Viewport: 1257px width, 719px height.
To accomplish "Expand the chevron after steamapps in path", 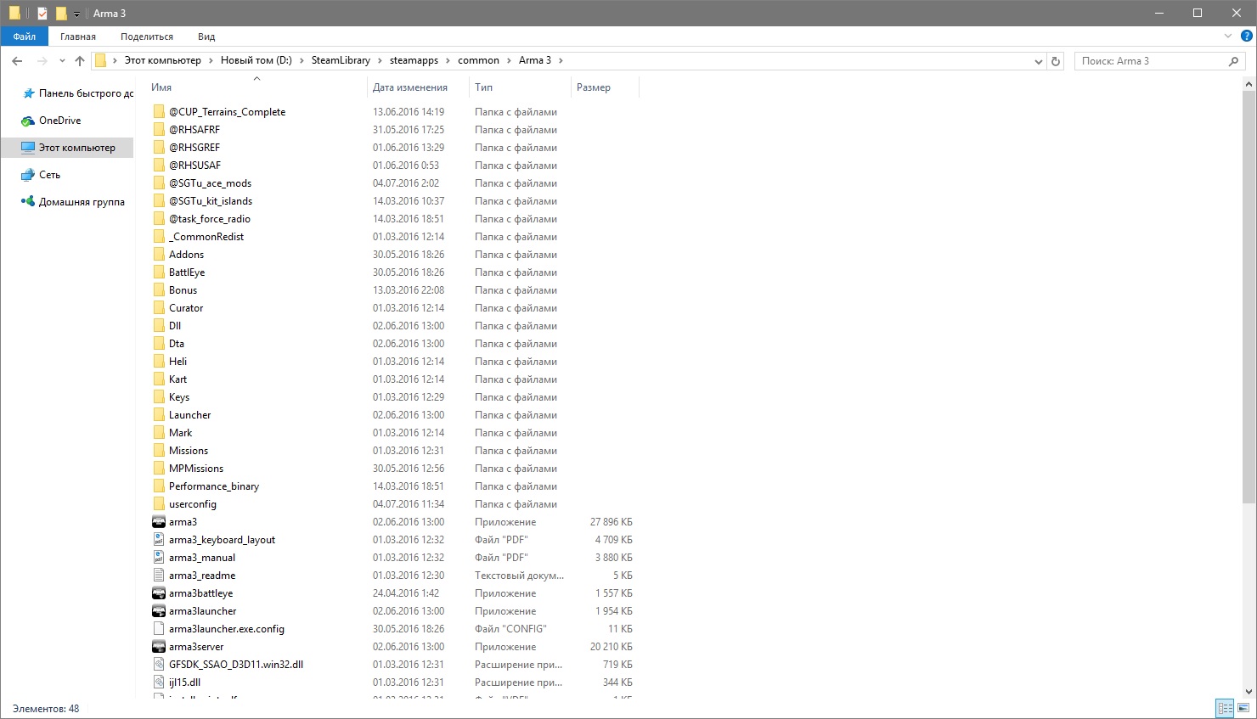I will pyautogui.click(x=448, y=61).
